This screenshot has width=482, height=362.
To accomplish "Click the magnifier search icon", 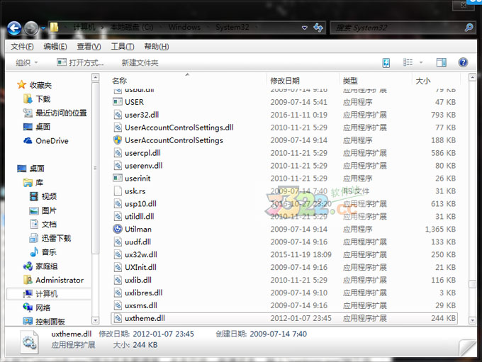I will coord(469,28).
